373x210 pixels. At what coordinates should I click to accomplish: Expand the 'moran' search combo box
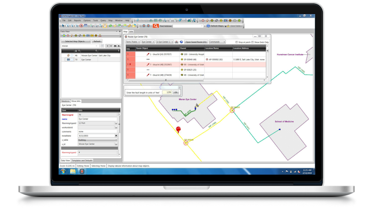click(x=97, y=46)
